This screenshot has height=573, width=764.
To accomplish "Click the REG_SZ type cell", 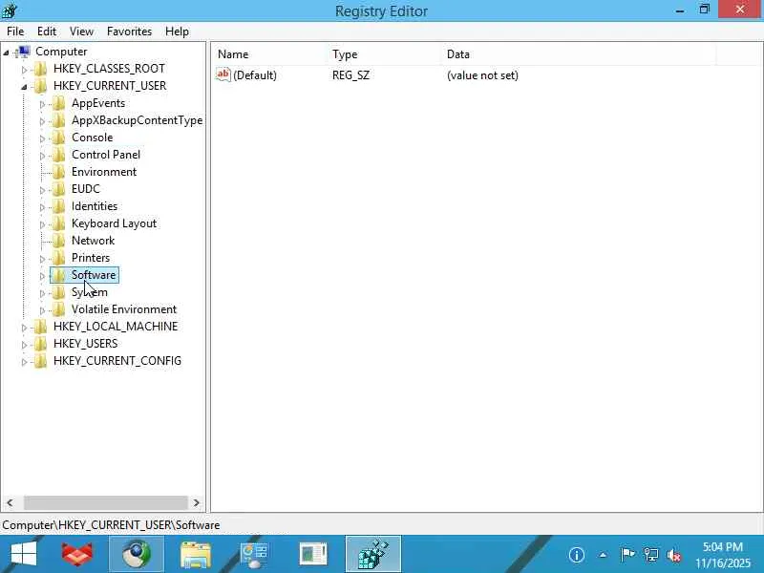I will pyautogui.click(x=350, y=75).
